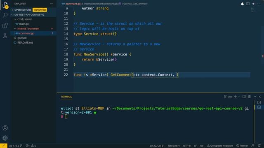Image resolution: width=264 pixels, height=148 pixels.
Task: Close the terminal panel
Action: coord(260,97)
